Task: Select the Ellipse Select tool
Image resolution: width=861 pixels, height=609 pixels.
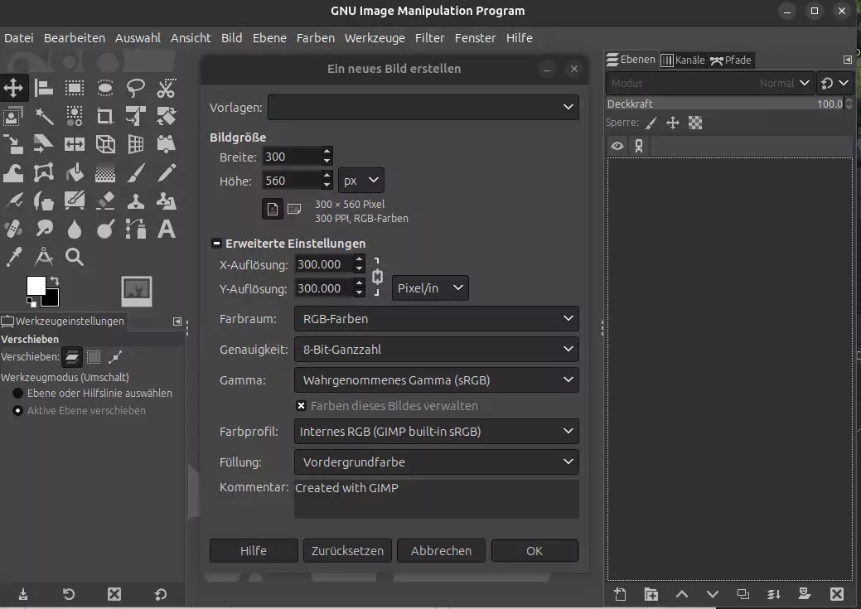Action: [105, 87]
